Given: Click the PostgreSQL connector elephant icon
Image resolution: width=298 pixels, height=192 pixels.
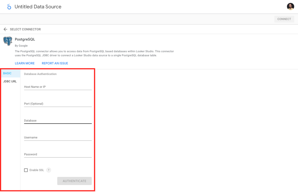Looking at the screenshot, I should (7, 41).
